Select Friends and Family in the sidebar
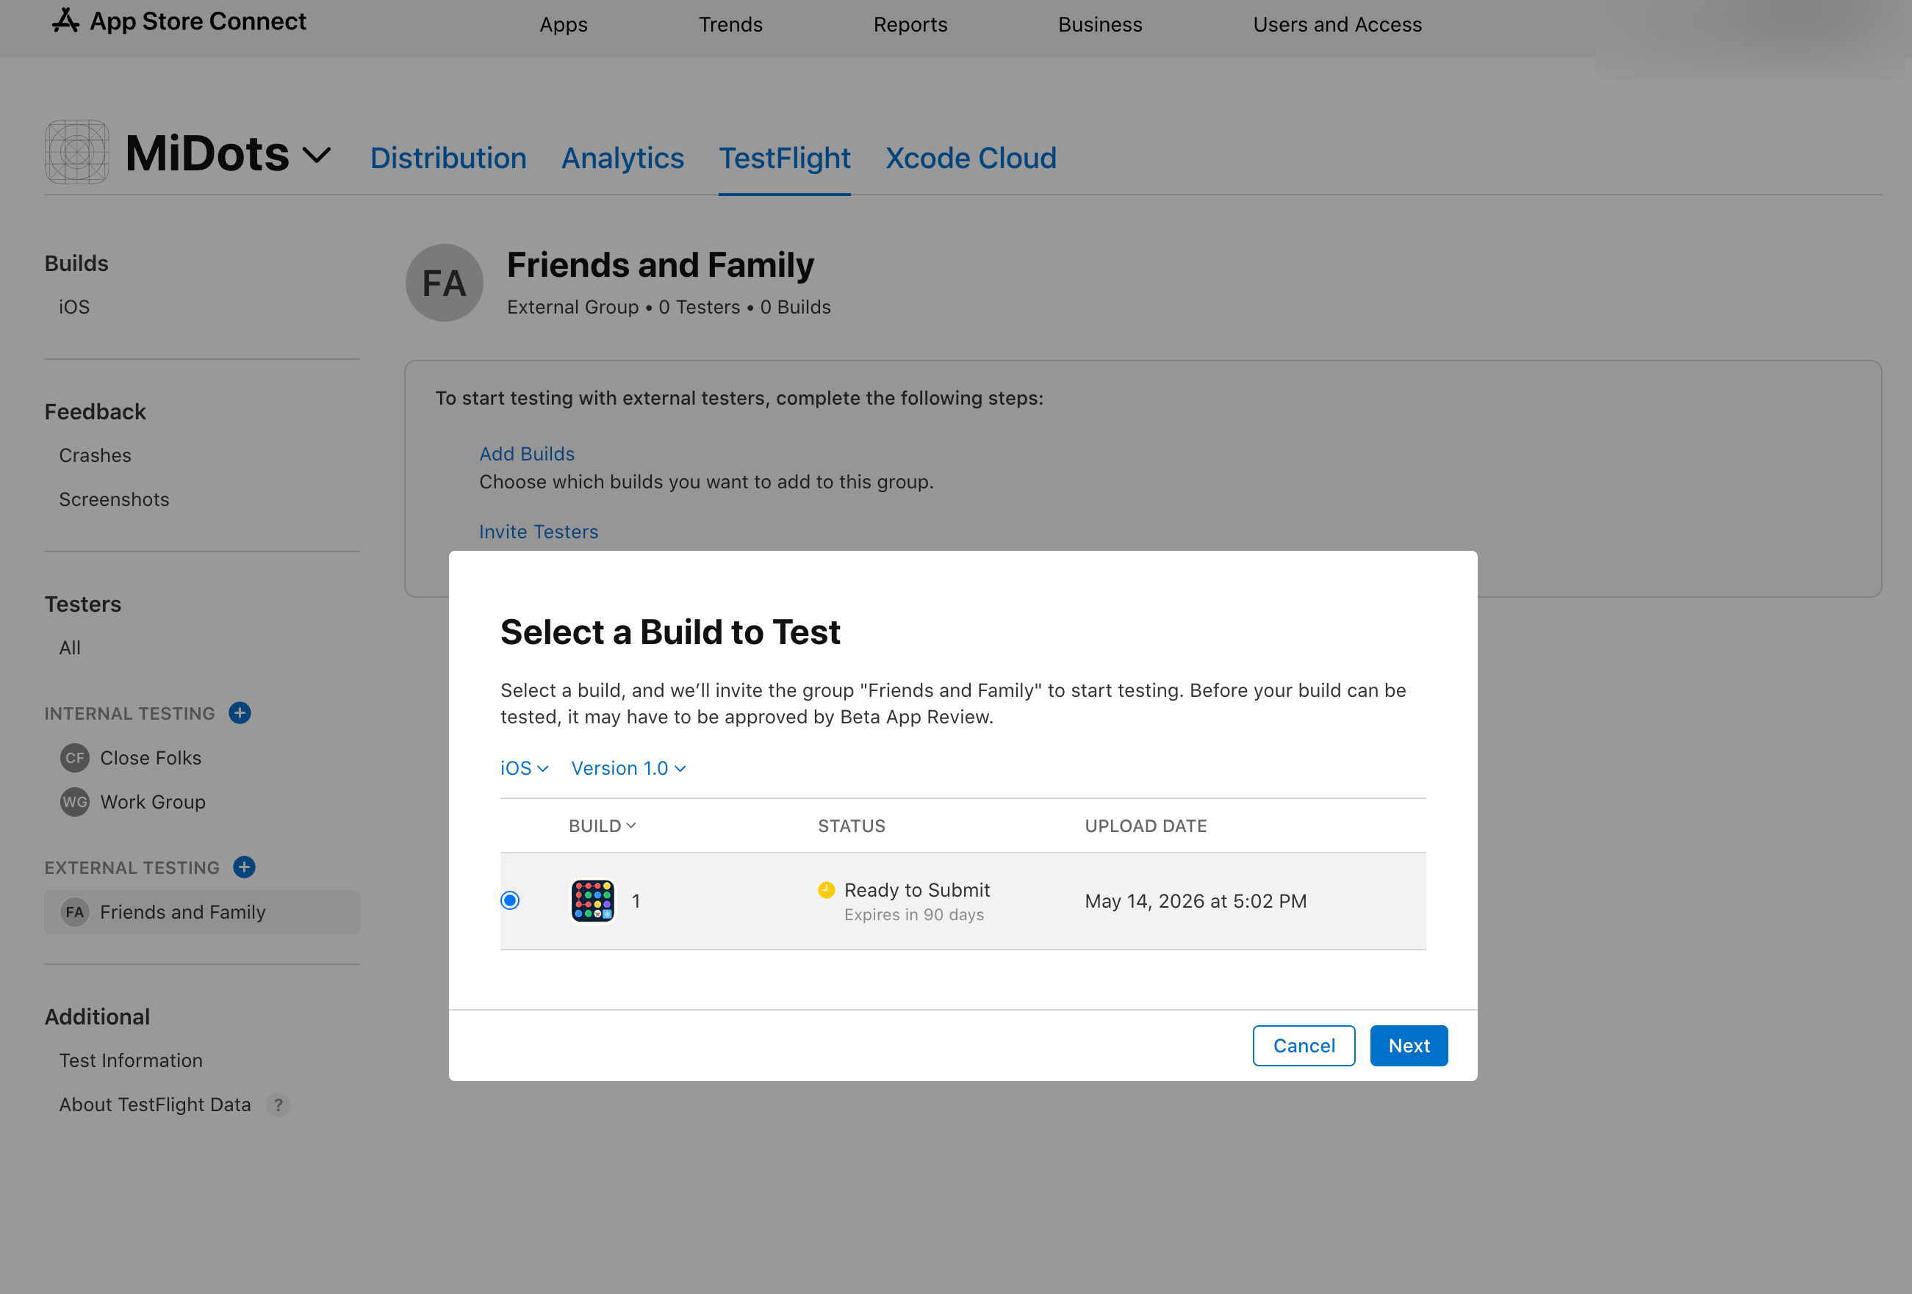1912x1294 pixels. tap(201, 911)
